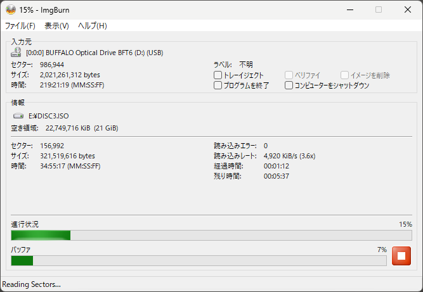Click the destination path E:¥DISC3.ISO

tap(49, 116)
